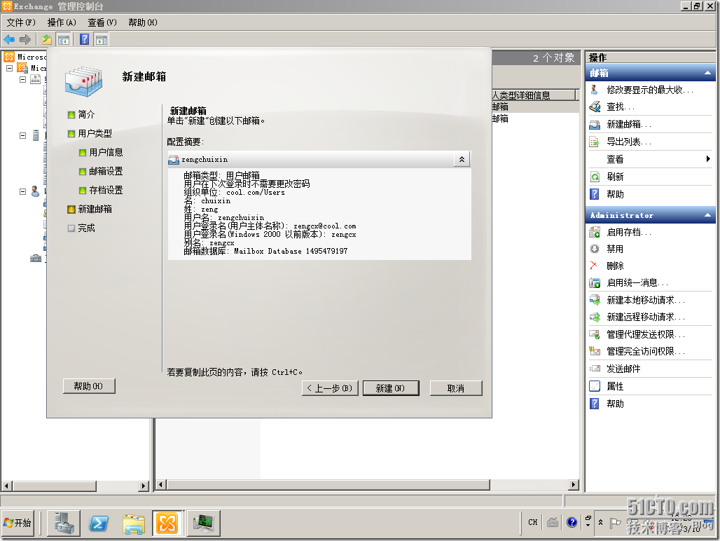This screenshot has height=541, width=720.
Task: Click the Exchange icon on the taskbar
Action: pyautogui.click(x=167, y=523)
